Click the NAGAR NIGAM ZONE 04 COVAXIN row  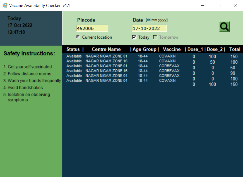(126, 80)
